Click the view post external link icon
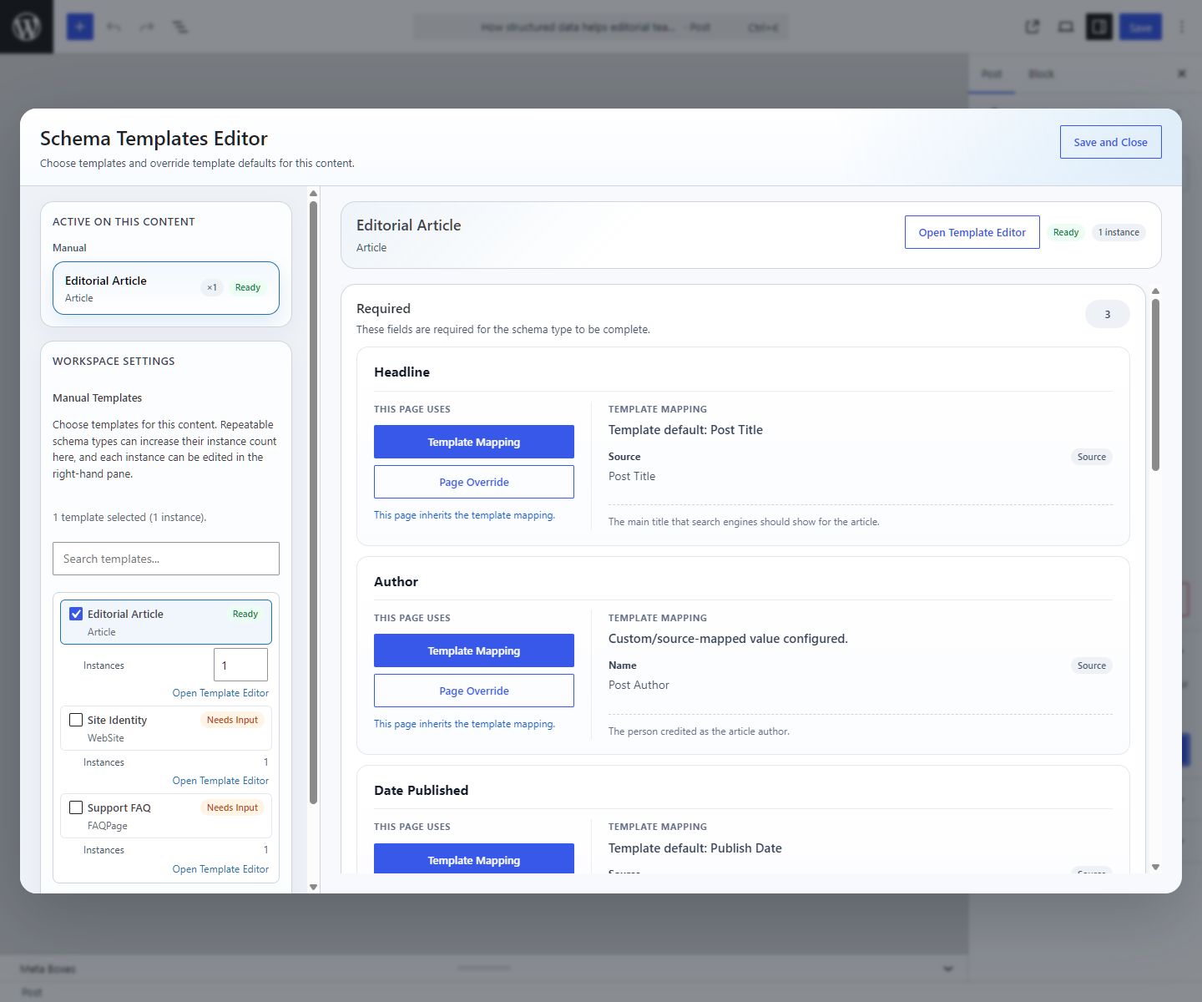Screen dimensions: 1202x1002 [x=1033, y=27]
